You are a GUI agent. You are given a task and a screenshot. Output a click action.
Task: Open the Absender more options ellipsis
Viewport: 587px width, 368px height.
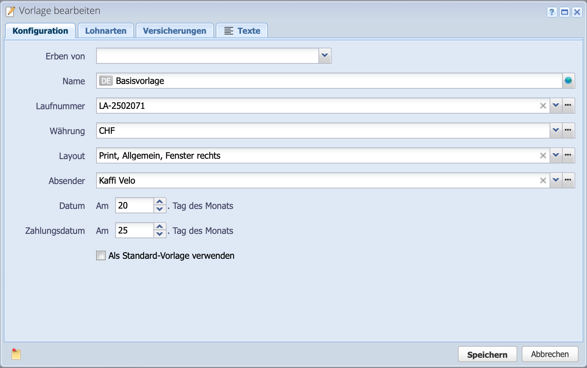pos(568,180)
